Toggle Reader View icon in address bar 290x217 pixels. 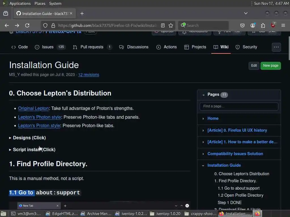point(163,25)
